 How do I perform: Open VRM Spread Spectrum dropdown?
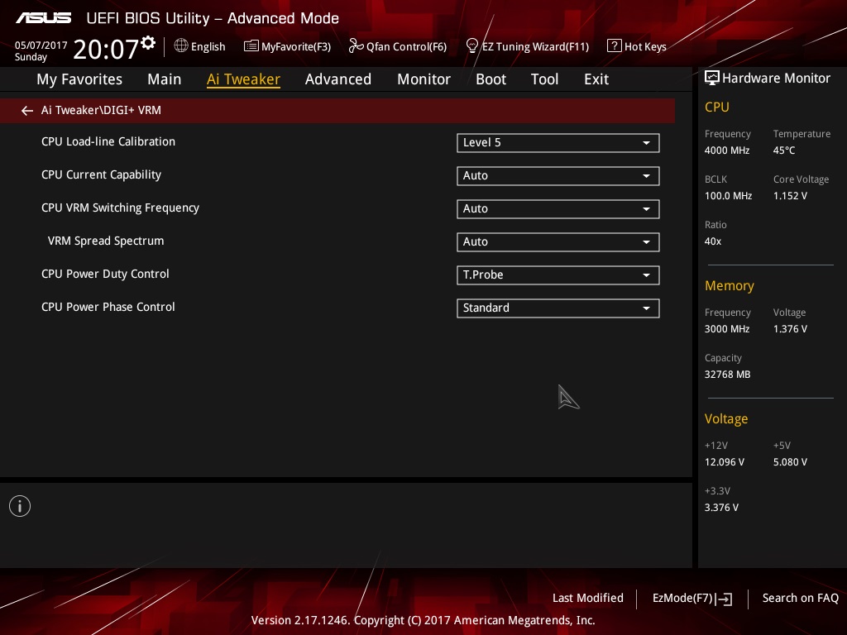click(558, 242)
